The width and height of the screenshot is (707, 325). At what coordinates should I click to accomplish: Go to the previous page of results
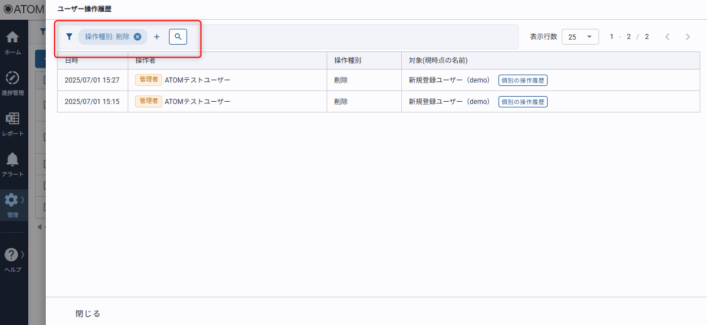coord(667,37)
